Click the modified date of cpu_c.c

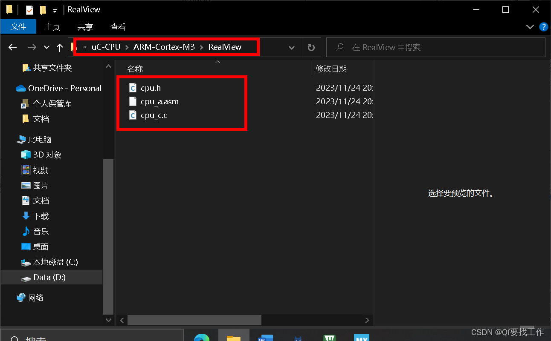click(x=345, y=115)
